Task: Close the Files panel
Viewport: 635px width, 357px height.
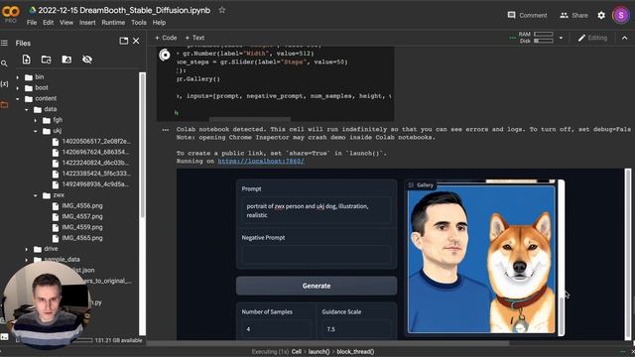Action: point(136,41)
